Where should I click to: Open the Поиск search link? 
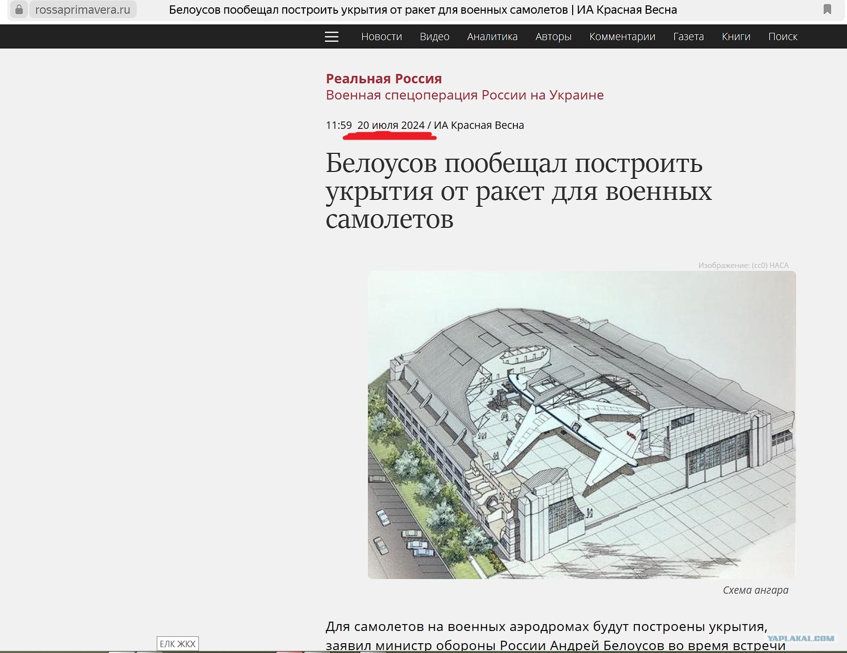[x=783, y=37]
